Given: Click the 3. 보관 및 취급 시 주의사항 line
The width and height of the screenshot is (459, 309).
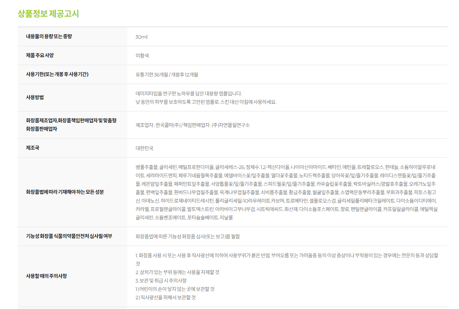Looking at the screenshot, I should (x=161, y=280).
